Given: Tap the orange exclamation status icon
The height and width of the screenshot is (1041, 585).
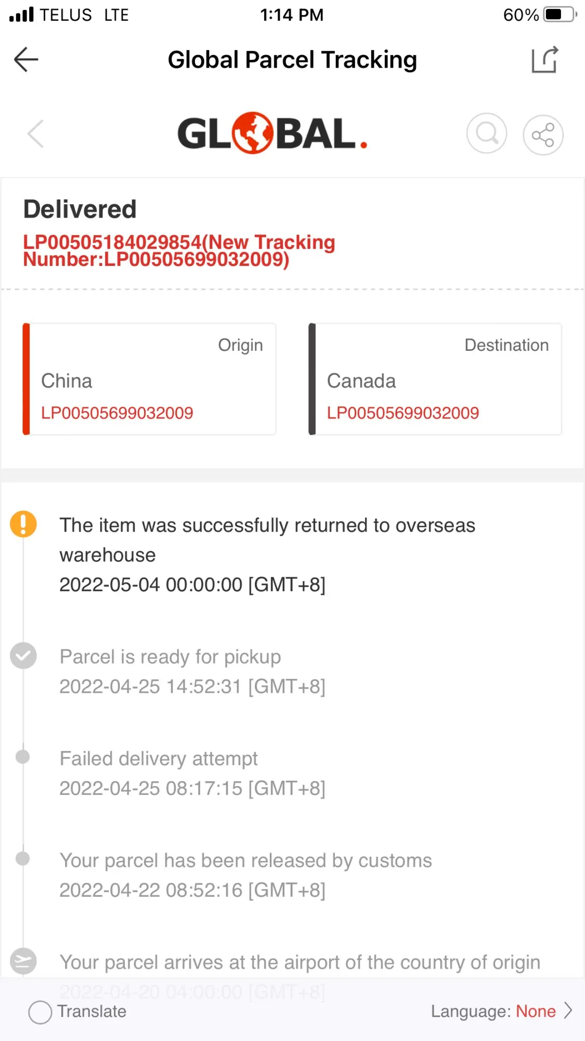Looking at the screenshot, I should click(23, 524).
